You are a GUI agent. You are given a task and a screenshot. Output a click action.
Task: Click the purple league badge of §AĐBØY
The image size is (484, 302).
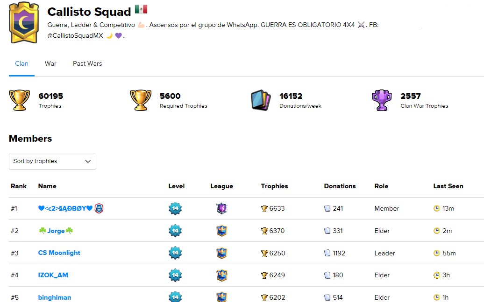222,208
